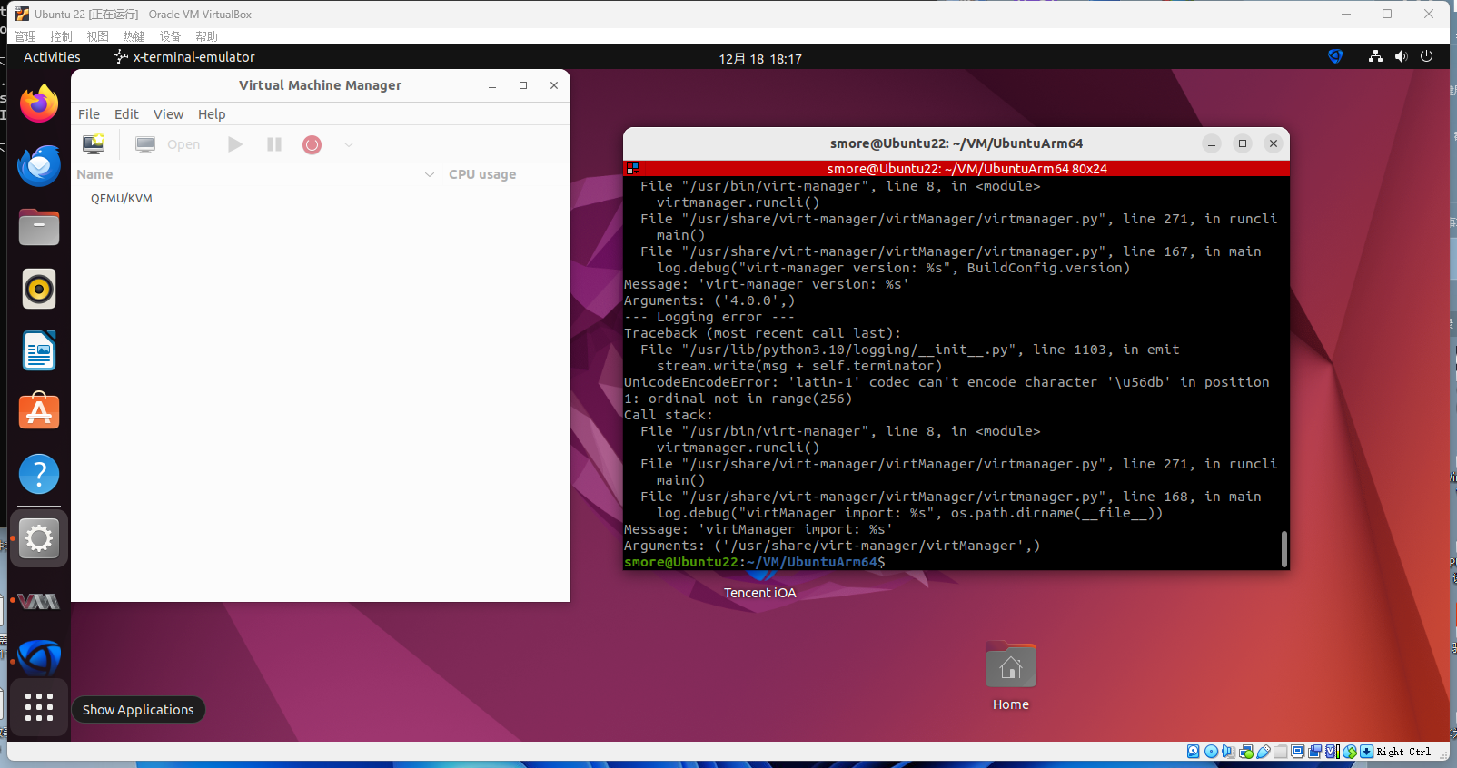The height and width of the screenshot is (768, 1457).
Task: Open the View menu in Virtual Machine Manager
Action: pyautogui.click(x=168, y=114)
